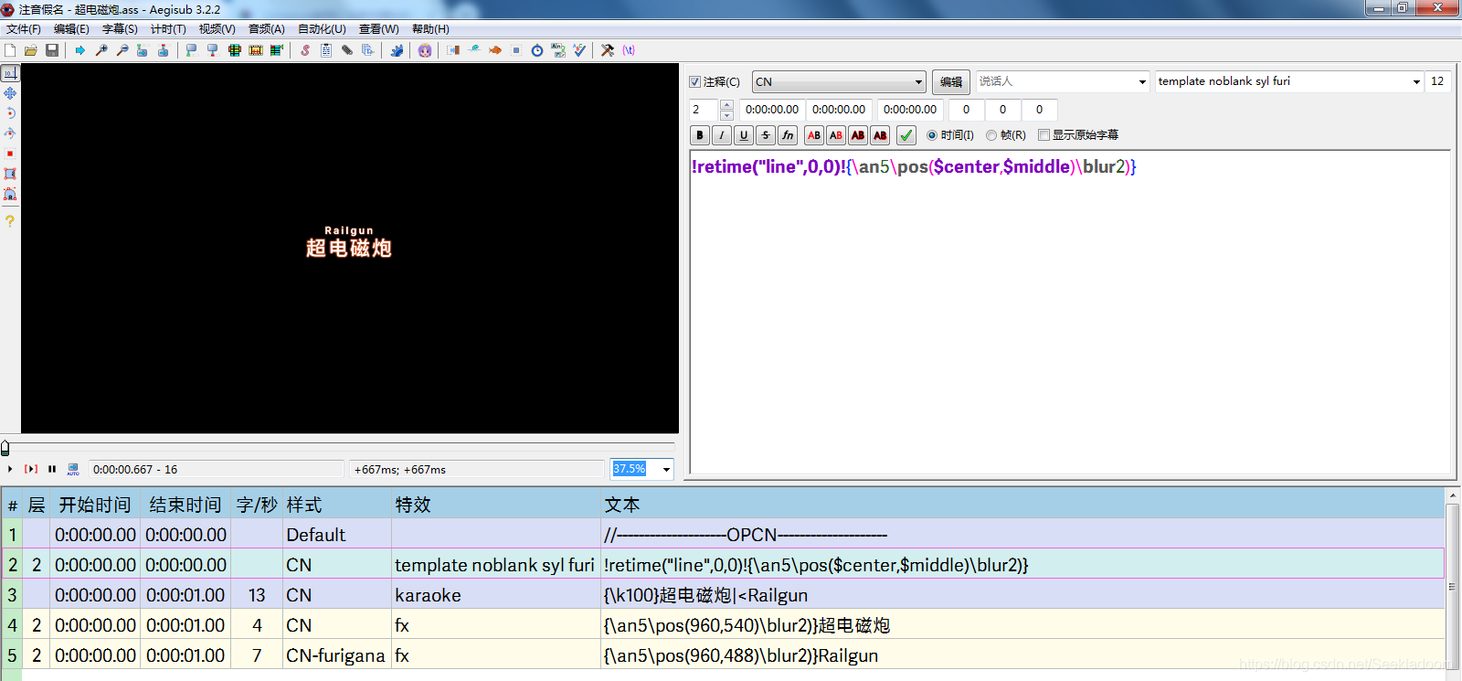
Task: Toggle video auto-scroll button
Action: click(x=73, y=469)
